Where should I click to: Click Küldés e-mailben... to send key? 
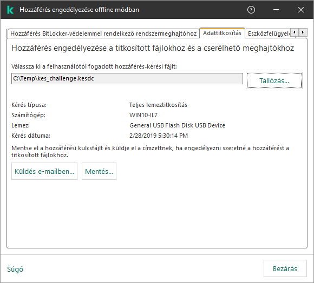point(44,171)
